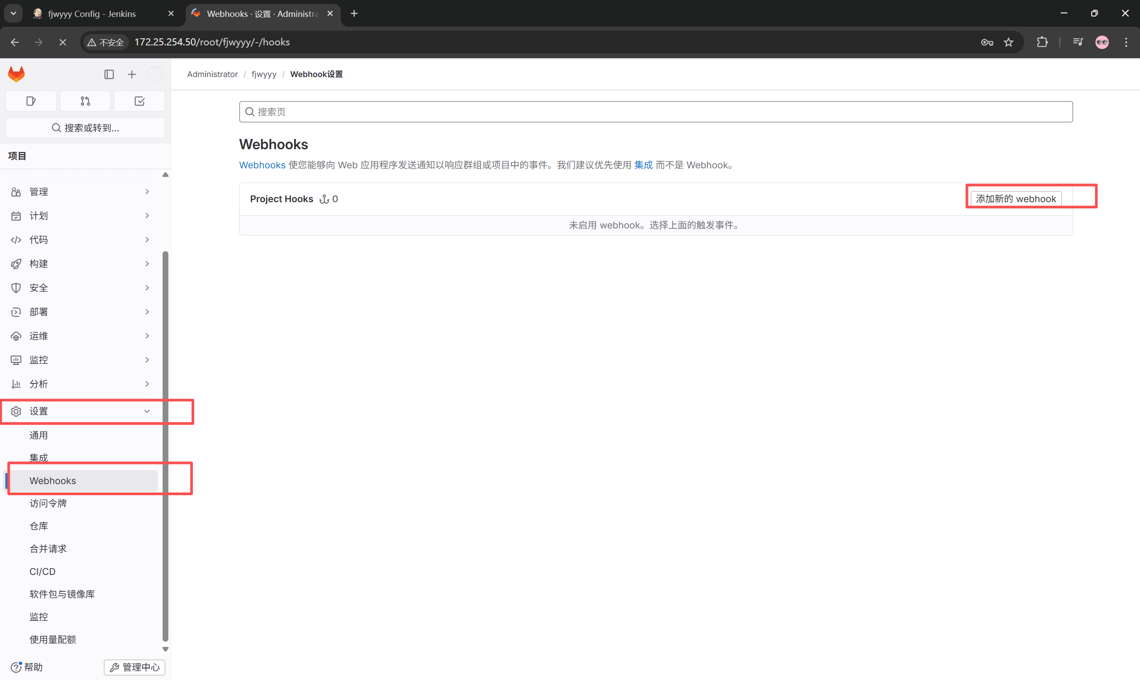Open the merge requests shortcut icon
This screenshot has height=680, width=1140.
click(85, 101)
